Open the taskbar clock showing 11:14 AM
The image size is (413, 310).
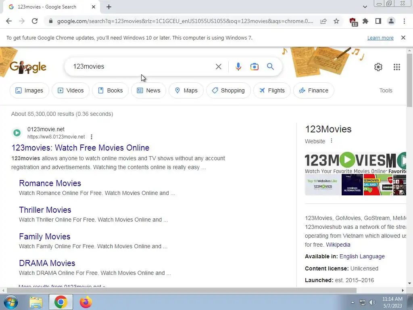pyautogui.click(x=392, y=302)
